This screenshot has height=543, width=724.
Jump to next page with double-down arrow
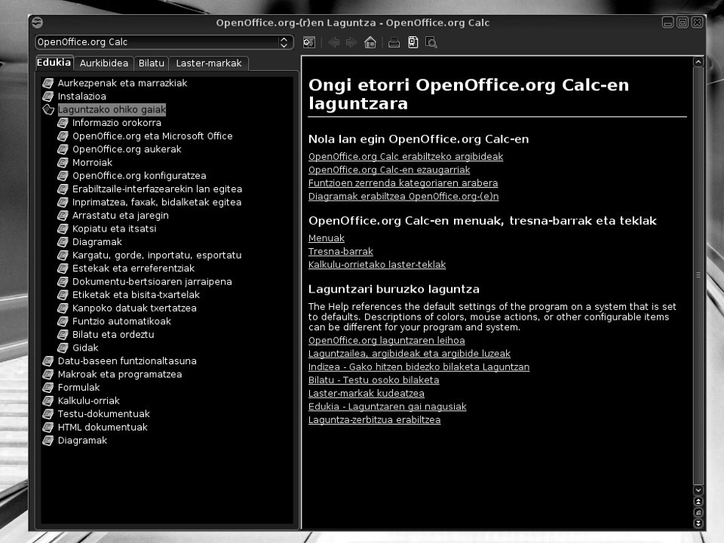tap(698, 523)
